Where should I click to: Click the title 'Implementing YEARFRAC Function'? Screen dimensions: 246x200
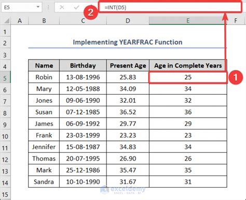point(128,42)
